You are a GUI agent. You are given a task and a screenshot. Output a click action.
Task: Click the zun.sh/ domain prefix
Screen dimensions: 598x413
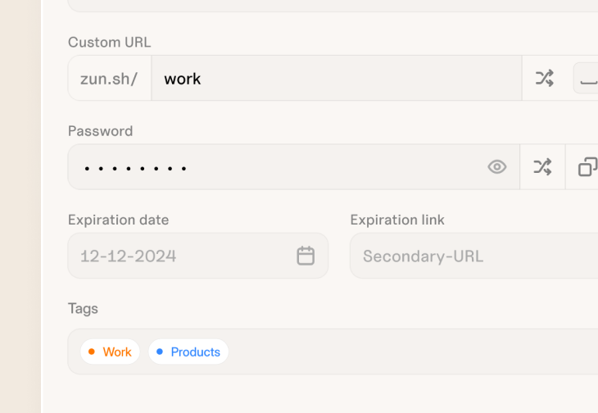pyautogui.click(x=109, y=79)
